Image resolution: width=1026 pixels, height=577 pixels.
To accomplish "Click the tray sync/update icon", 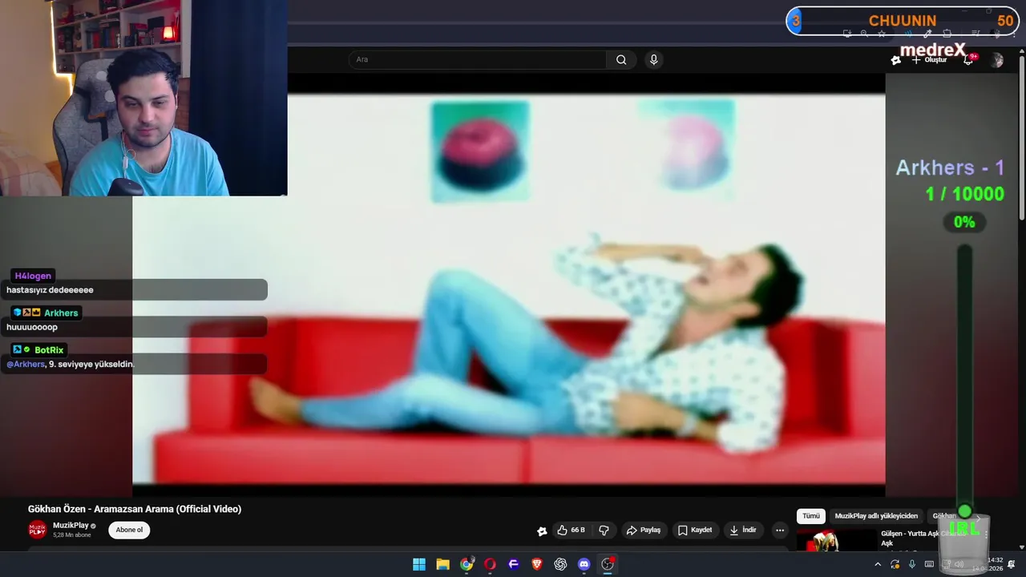I will pos(895,564).
